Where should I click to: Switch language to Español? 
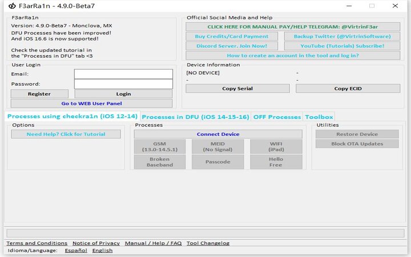coord(76,251)
